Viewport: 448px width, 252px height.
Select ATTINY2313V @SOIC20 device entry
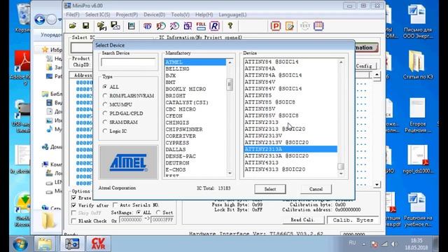tap(276, 142)
